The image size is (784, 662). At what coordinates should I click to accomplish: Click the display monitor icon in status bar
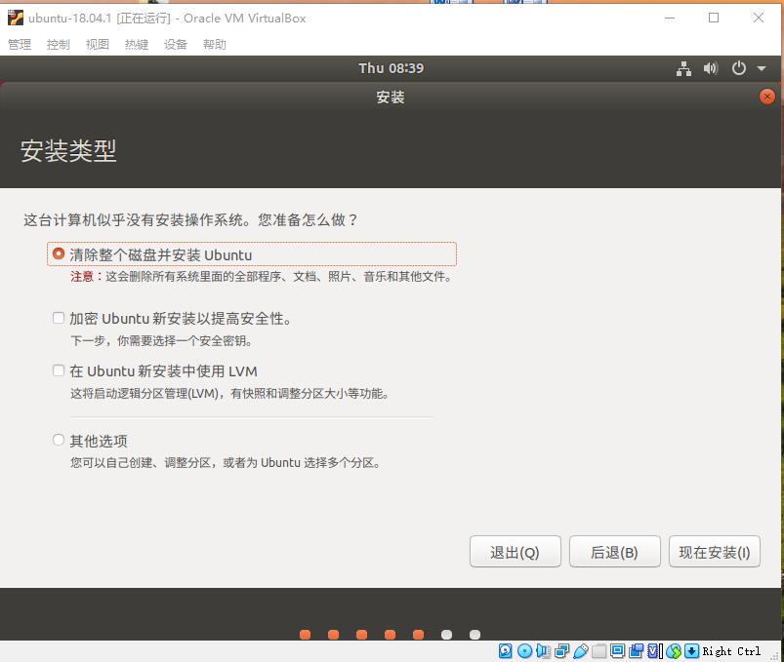coord(617,651)
